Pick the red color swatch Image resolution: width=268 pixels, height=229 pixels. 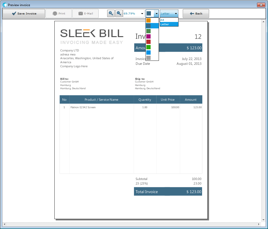(148, 42)
